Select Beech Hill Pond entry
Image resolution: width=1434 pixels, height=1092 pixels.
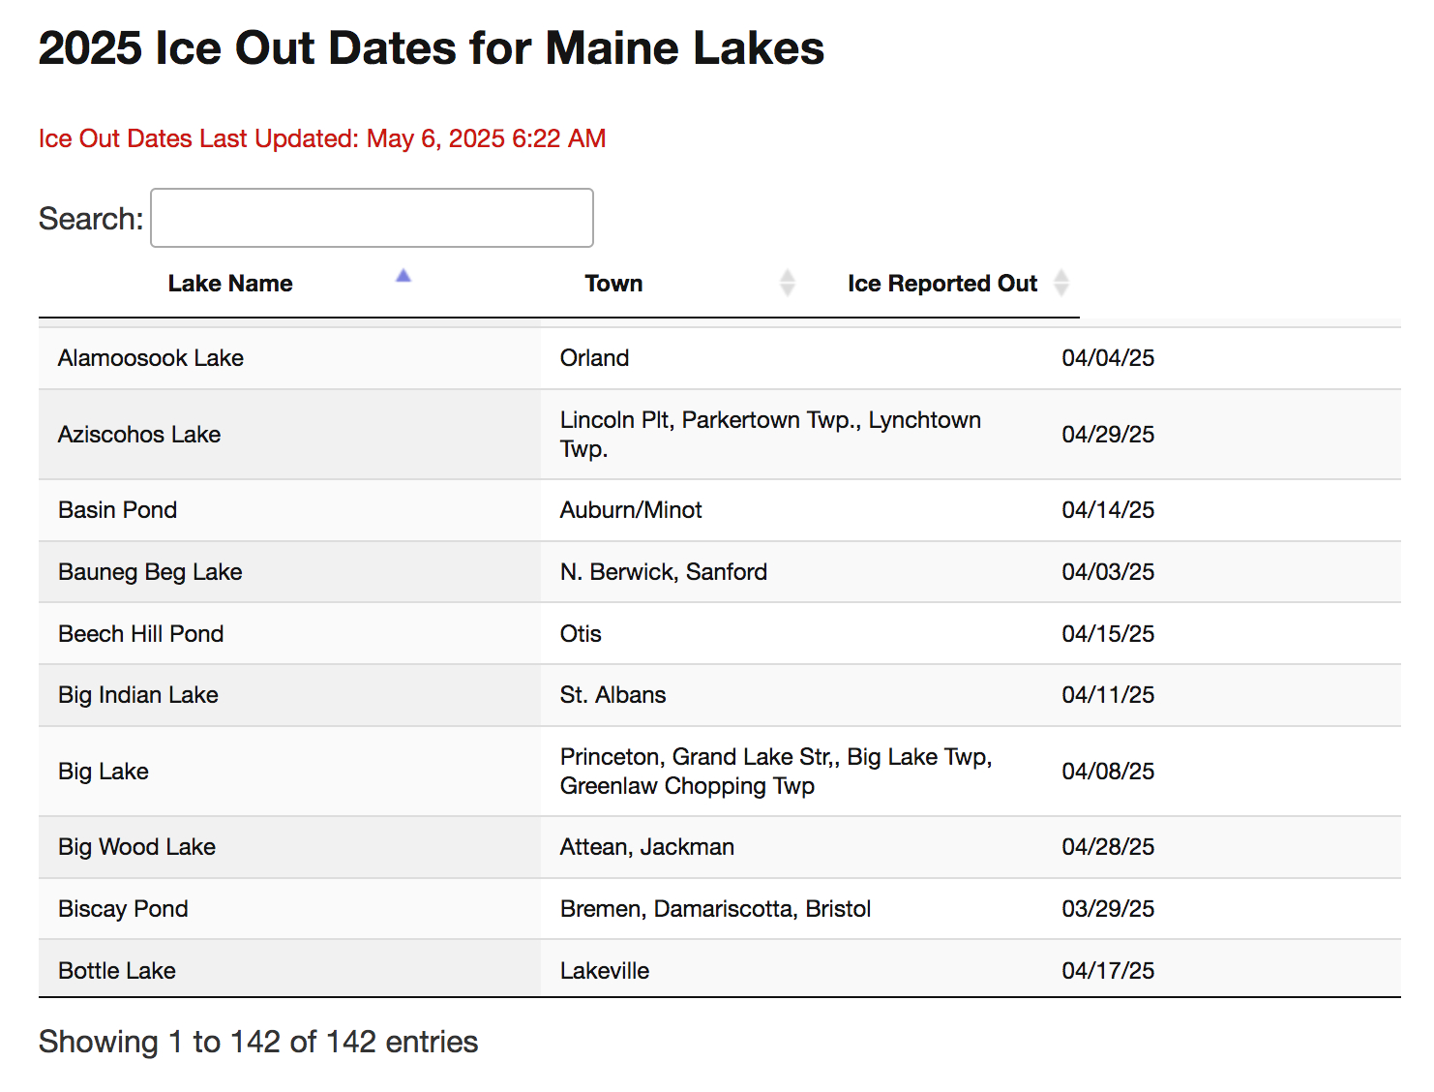pos(141,634)
